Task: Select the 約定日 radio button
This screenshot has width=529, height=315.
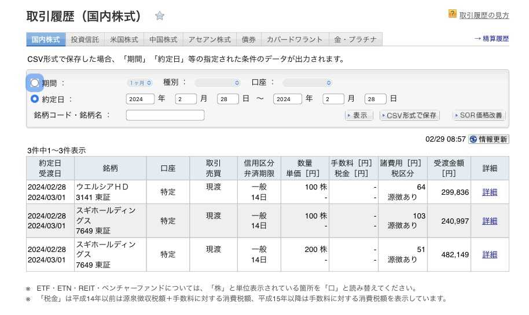Action: (35, 99)
